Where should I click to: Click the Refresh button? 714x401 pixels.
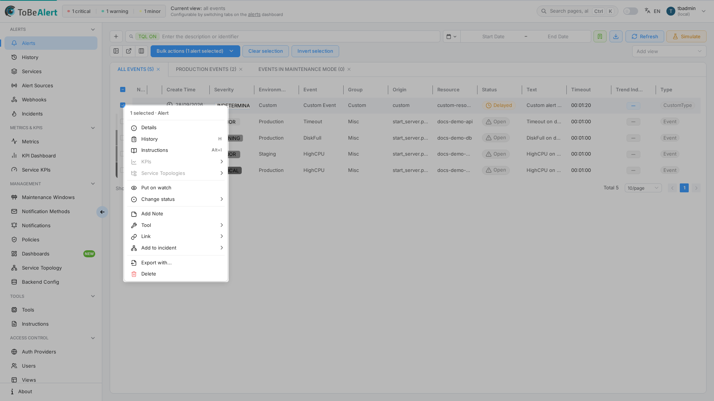(x=644, y=36)
